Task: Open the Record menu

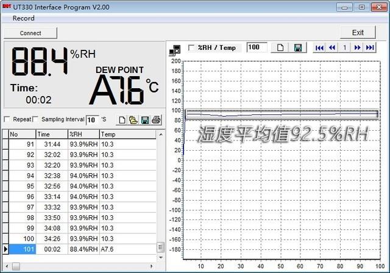Action: [x=23, y=19]
